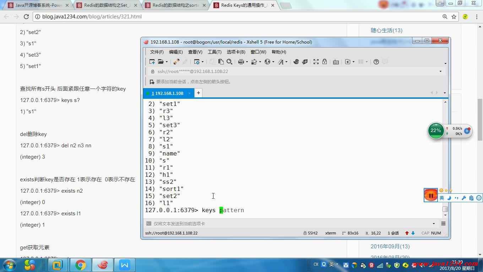Click the red upload arrow in Xshell status bar
The width and height of the screenshot is (483, 272).
click(x=407, y=233)
